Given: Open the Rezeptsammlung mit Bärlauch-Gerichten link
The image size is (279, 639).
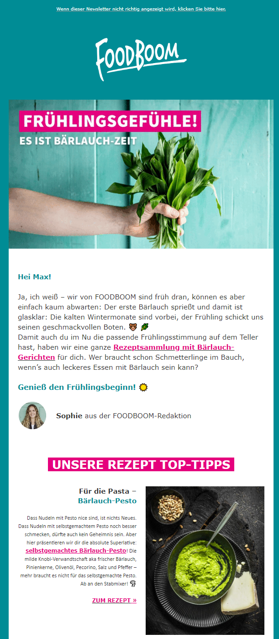Looking at the screenshot, I should (126, 352).
